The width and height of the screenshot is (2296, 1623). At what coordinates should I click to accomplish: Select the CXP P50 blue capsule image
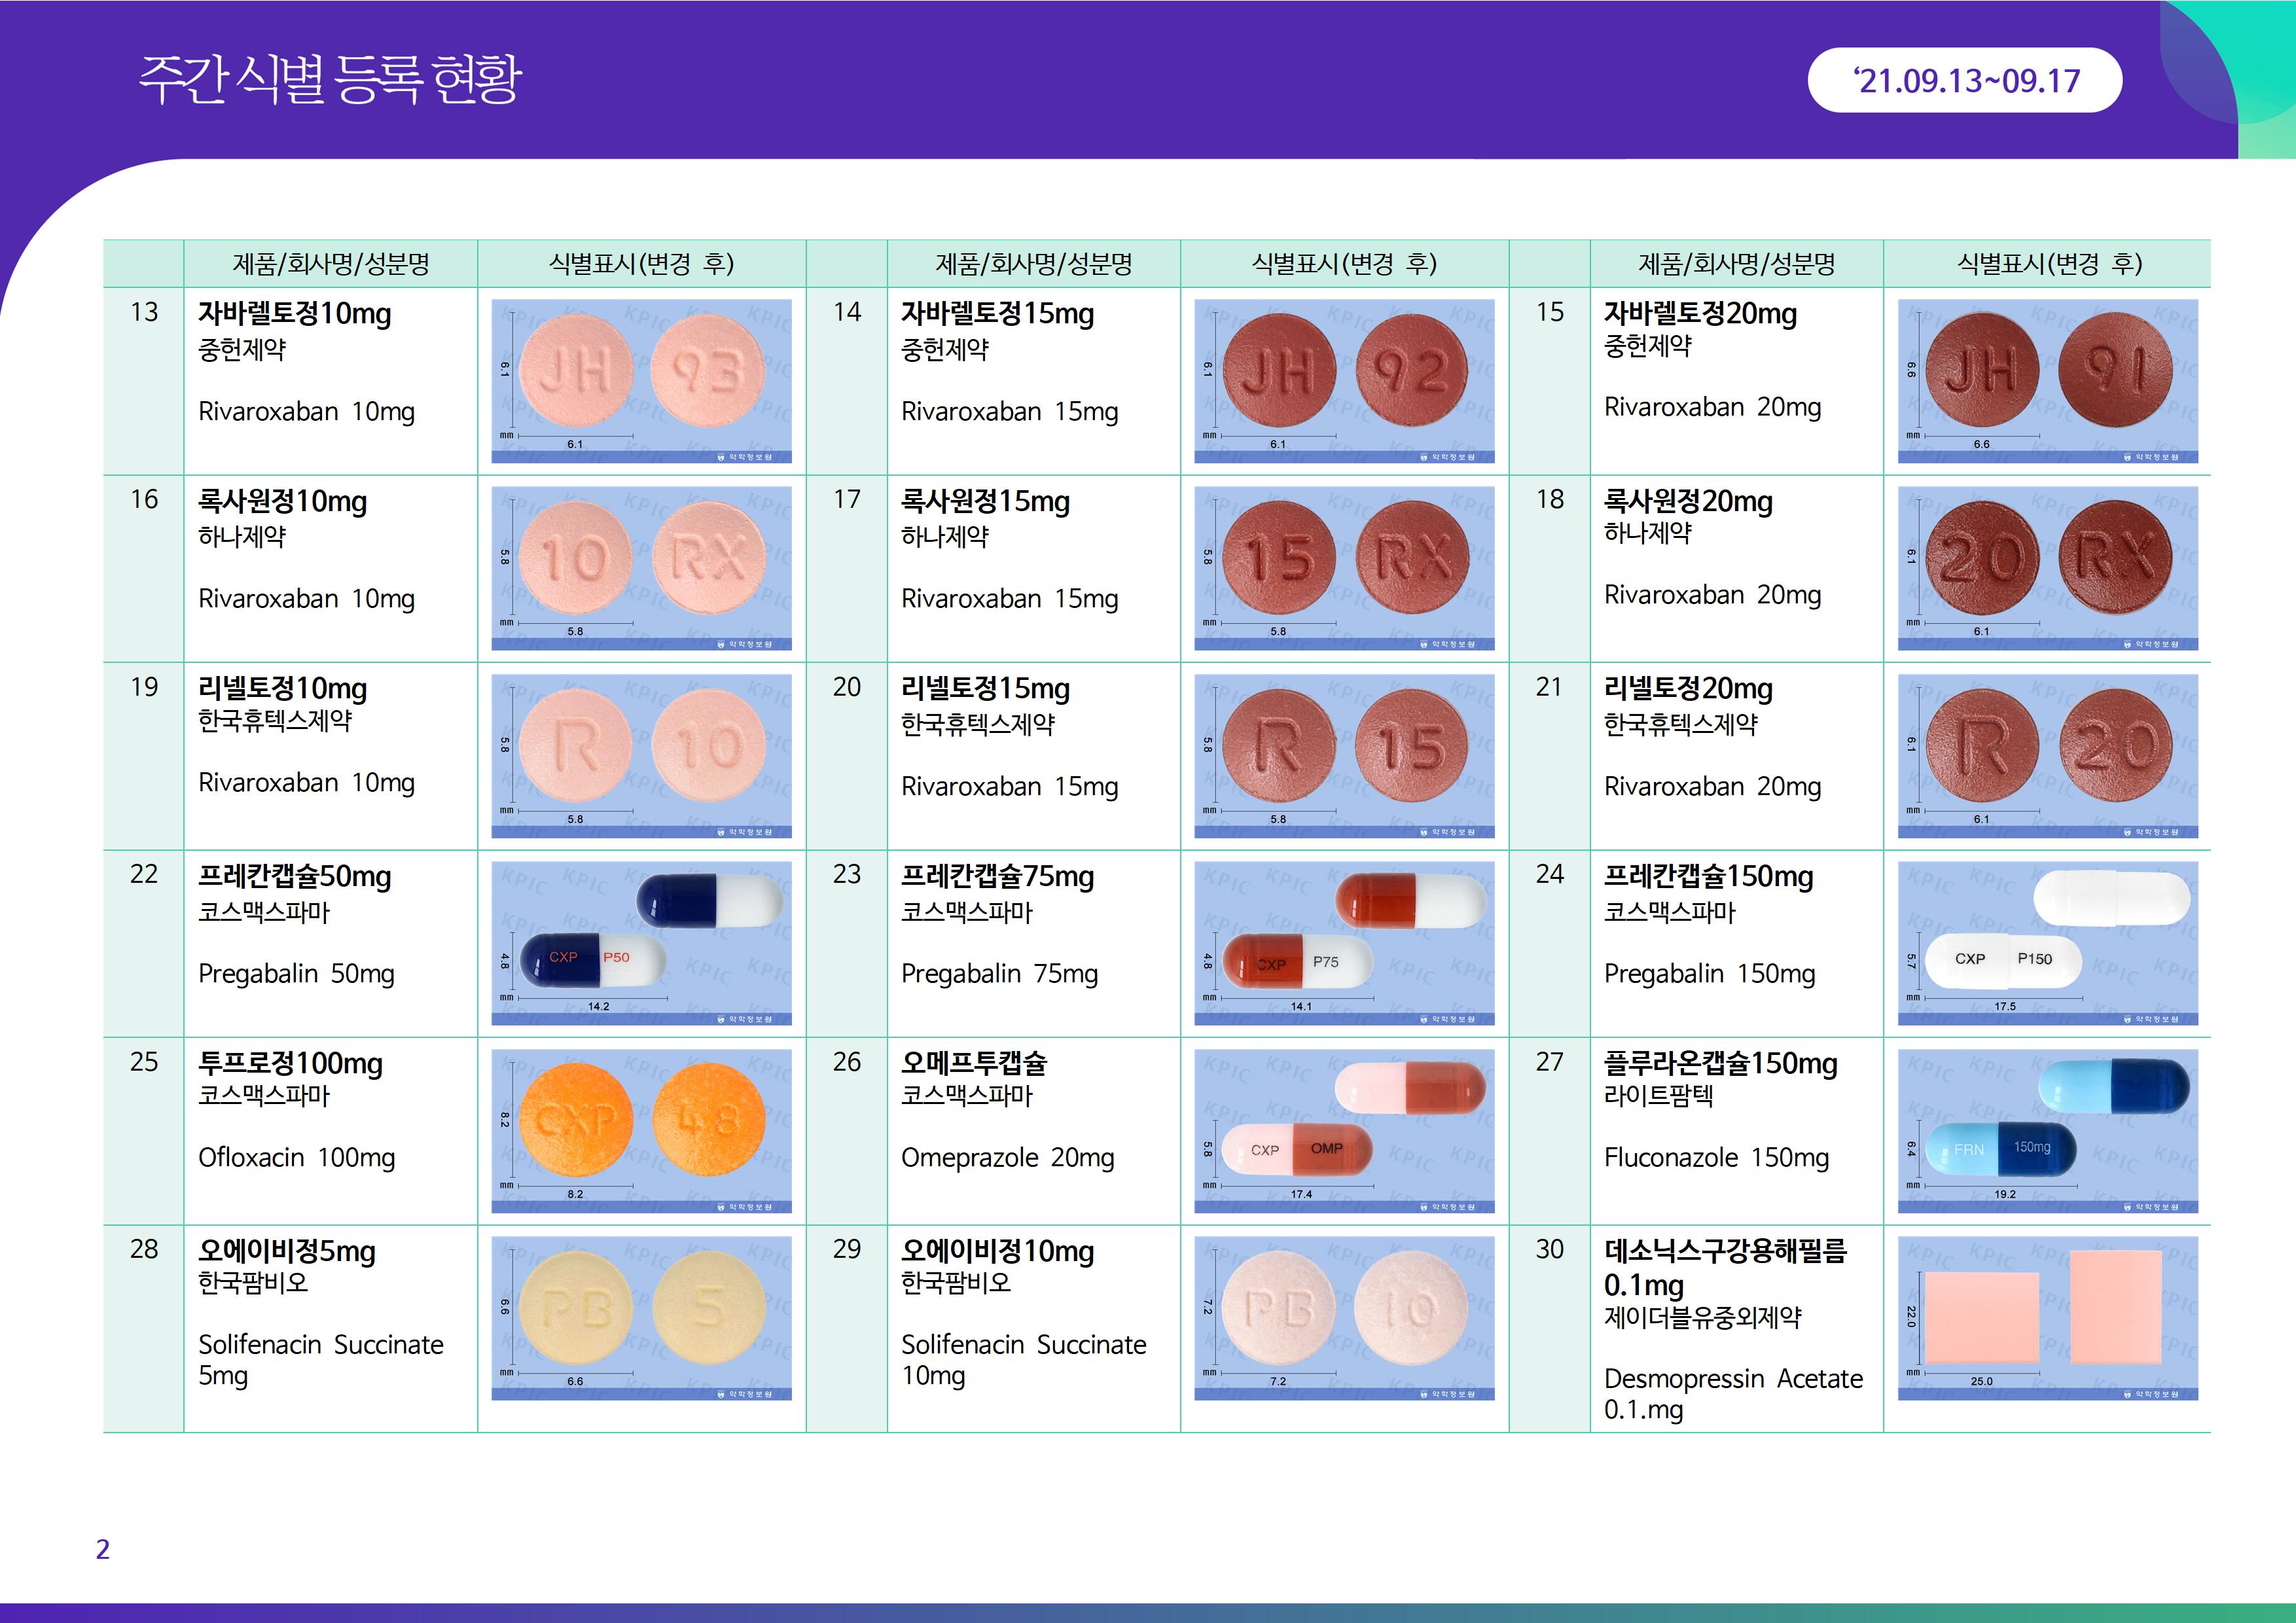[641, 943]
